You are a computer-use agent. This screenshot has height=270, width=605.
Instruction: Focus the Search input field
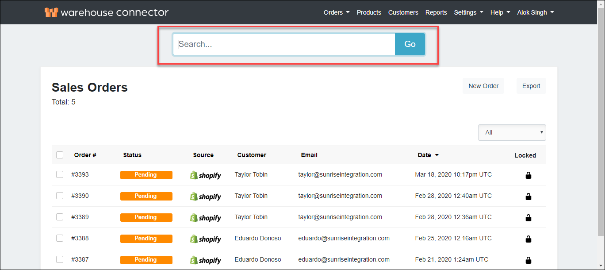coord(284,44)
